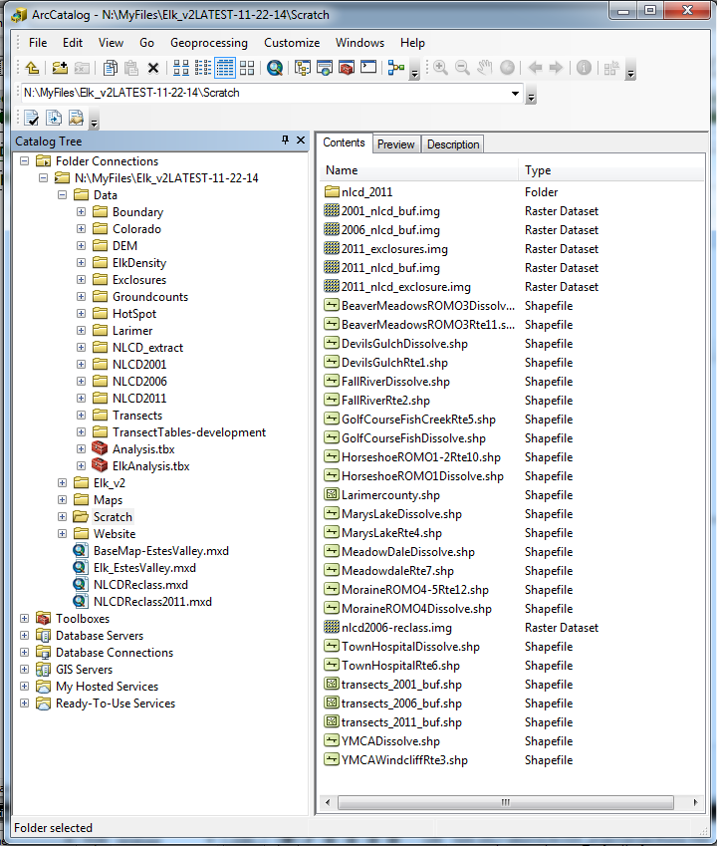Expand the Toolboxes node
Viewport: 717px width, 846px height.
tap(25, 619)
